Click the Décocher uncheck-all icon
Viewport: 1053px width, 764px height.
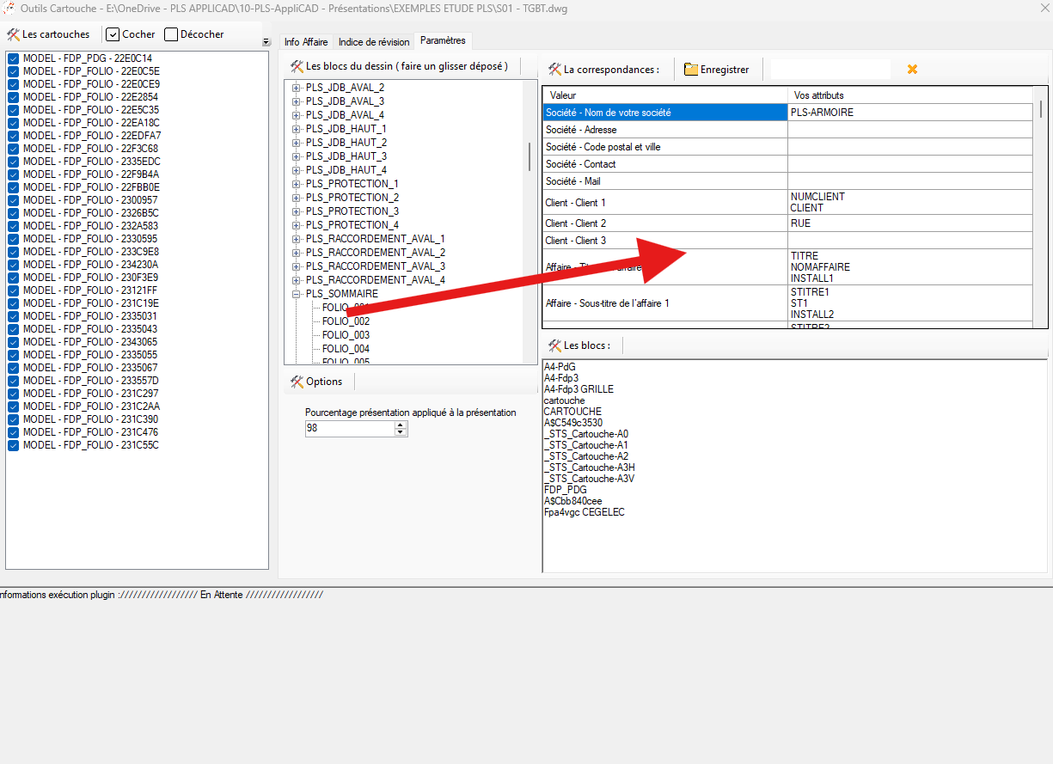click(x=171, y=34)
